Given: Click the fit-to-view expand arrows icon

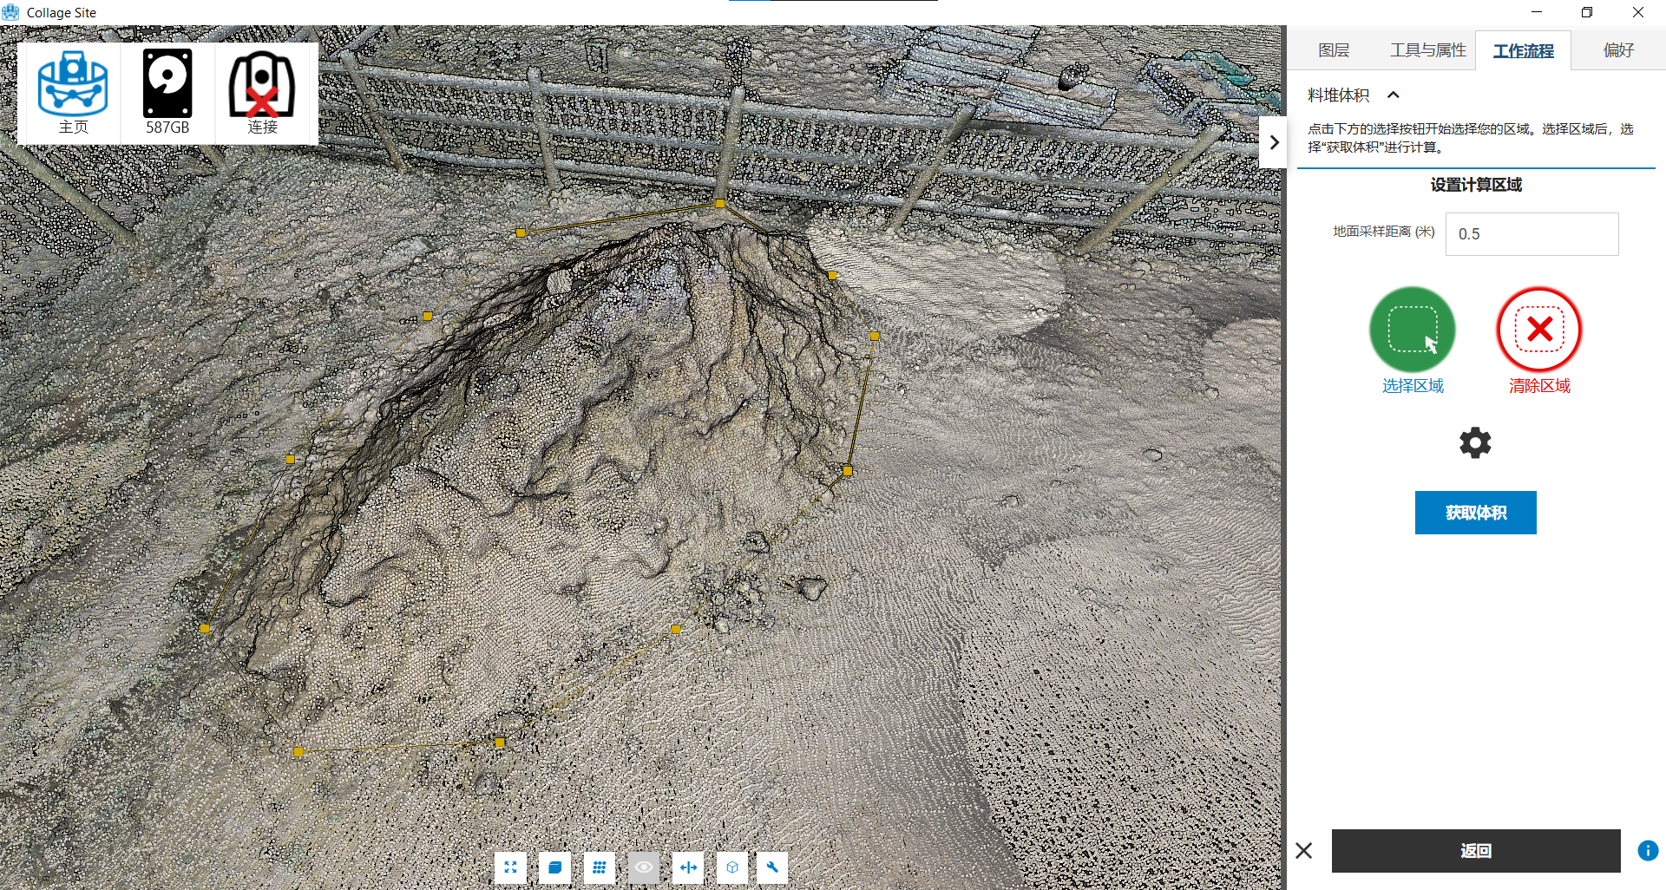Looking at the screenshot, I should [x=510, y=867].
